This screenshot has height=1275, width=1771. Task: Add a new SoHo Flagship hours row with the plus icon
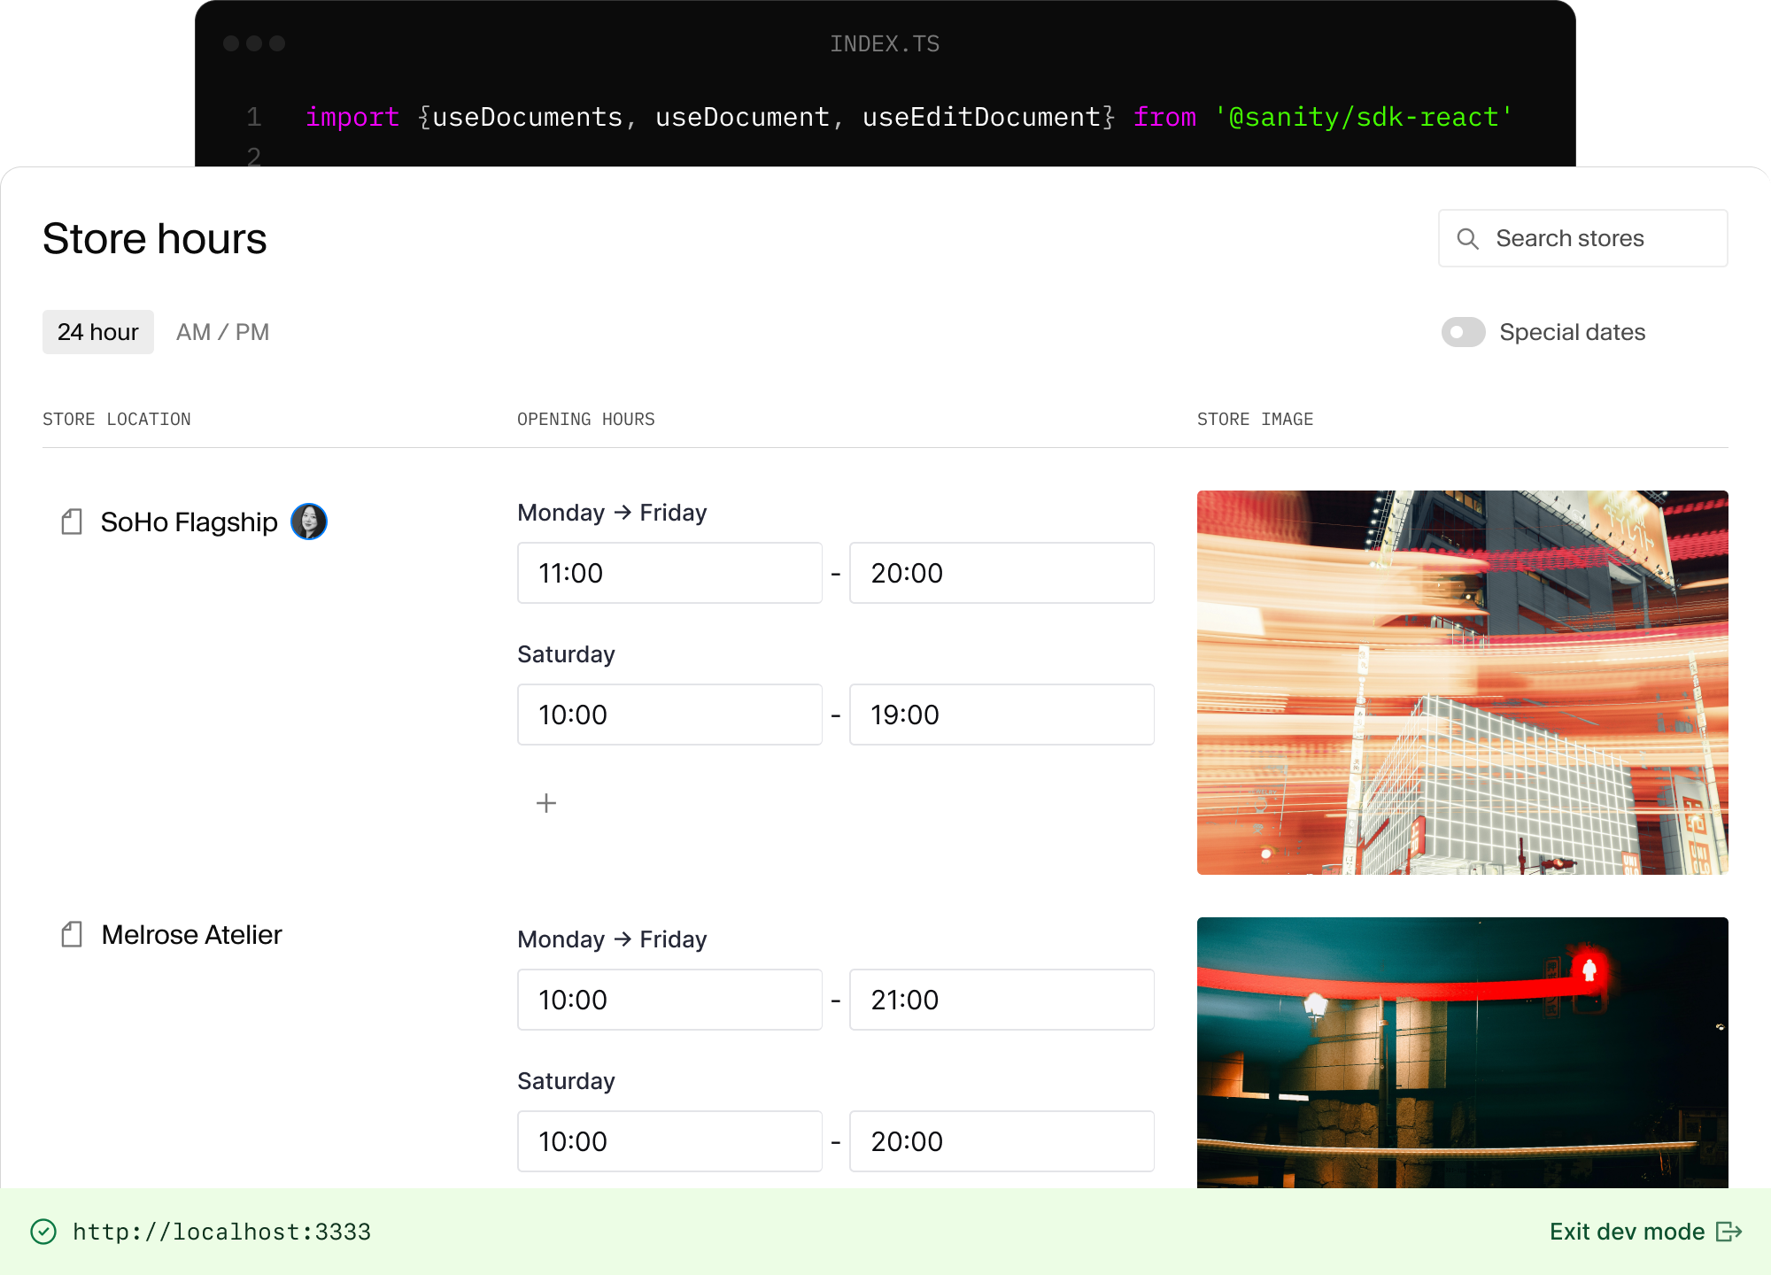click(546, 803)
